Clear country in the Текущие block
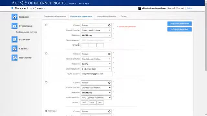The height and width of the screenshot is (116, 207). tap(109, 111)
